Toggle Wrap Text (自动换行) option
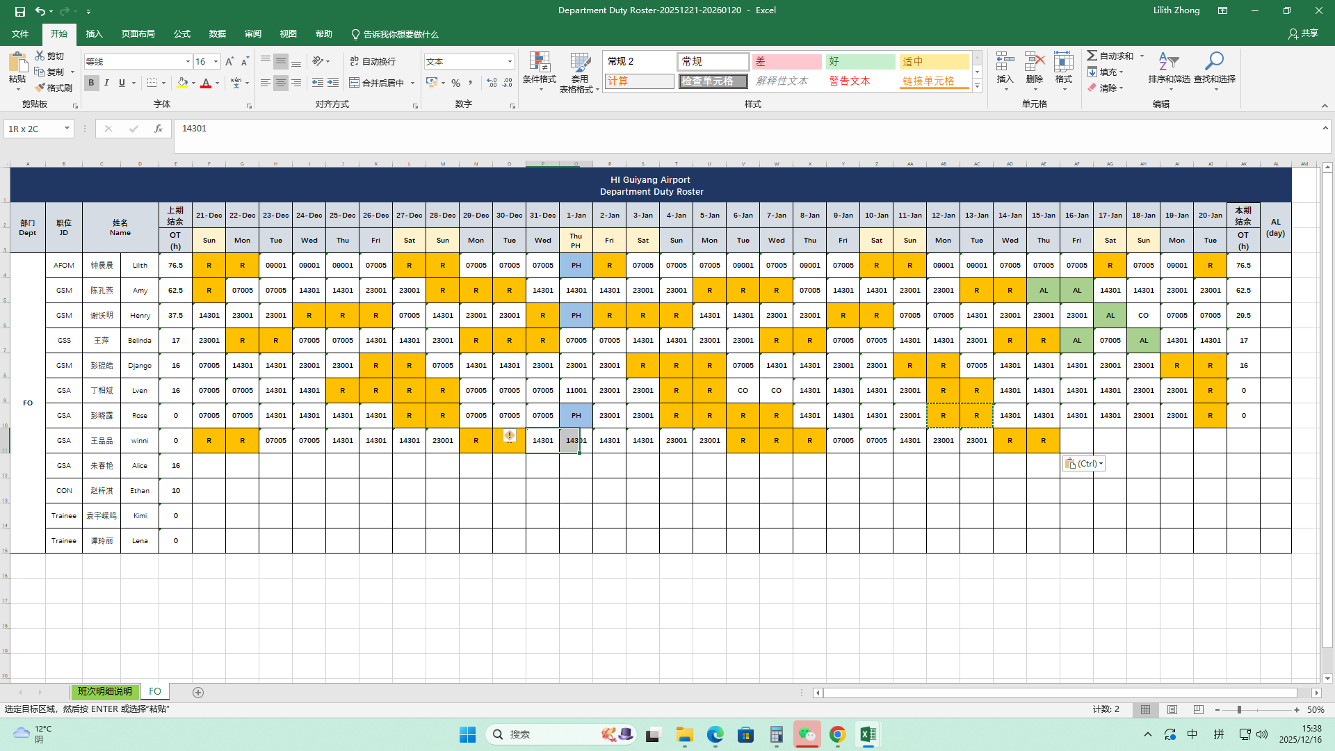The height and width of the screenshot is (751, 1335). click(373, 61)
